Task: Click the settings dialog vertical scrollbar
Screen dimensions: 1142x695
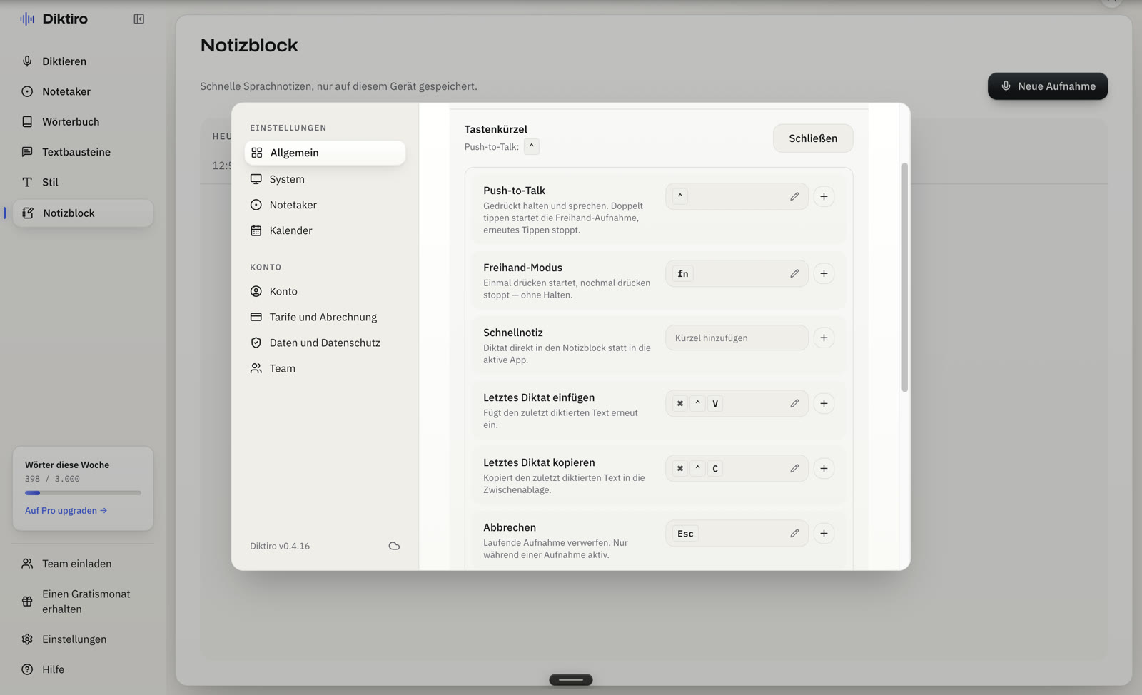Action: click(904, 278)
